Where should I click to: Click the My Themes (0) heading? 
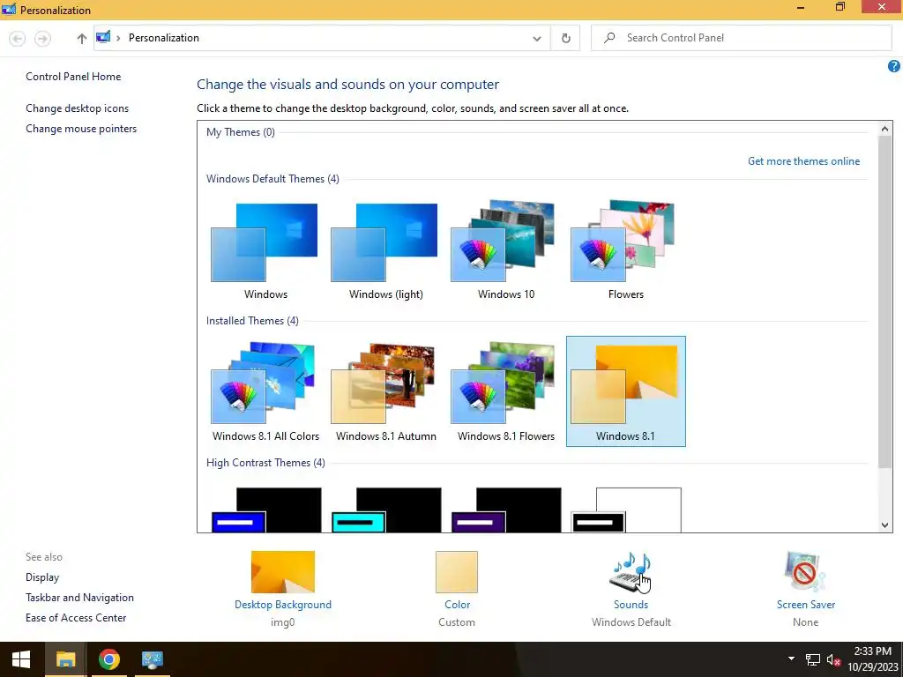click(x=240, y=132)
